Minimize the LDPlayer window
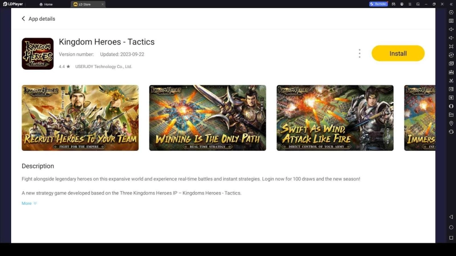 click(x=426, y=4)
